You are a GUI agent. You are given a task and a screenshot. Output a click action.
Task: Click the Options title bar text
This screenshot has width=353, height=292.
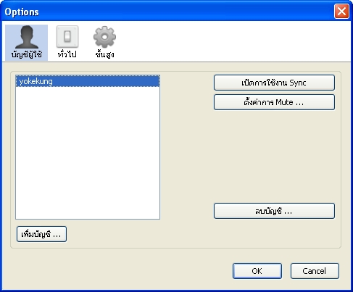pos(22,12)
